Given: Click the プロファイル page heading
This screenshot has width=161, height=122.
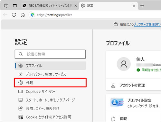Looking at the screenshot, I should click(118, 43).
